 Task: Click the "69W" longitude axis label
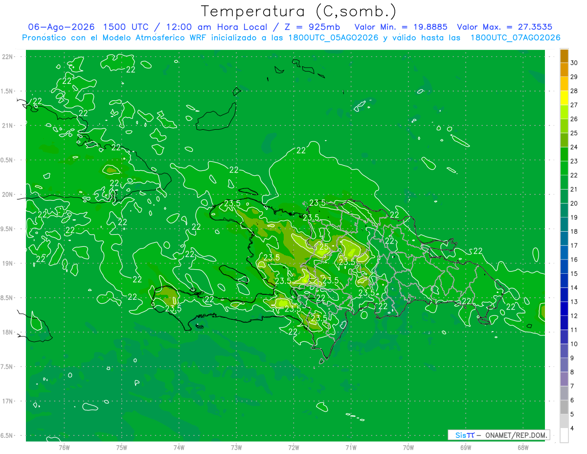[x=466, y=448]
